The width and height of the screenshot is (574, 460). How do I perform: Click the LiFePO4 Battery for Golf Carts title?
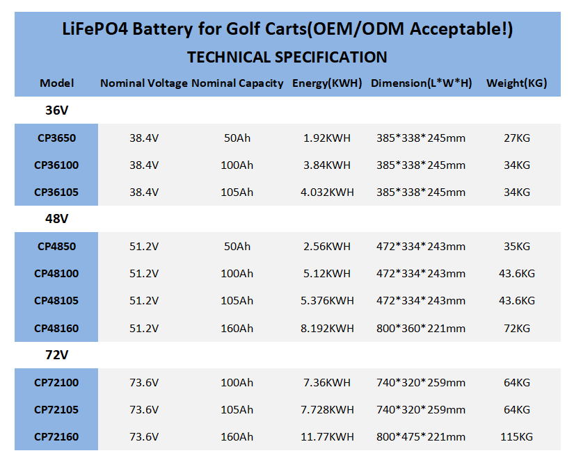(x=287, y=30)
